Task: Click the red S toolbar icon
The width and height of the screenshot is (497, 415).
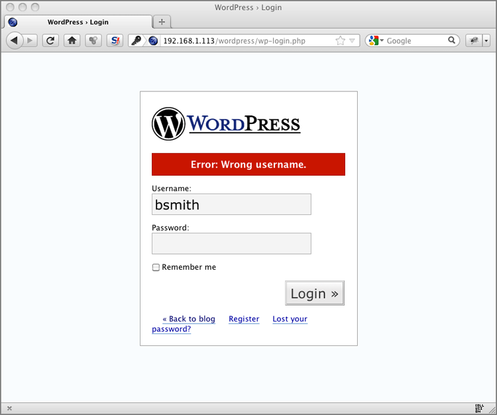Action: click(115, 40)
